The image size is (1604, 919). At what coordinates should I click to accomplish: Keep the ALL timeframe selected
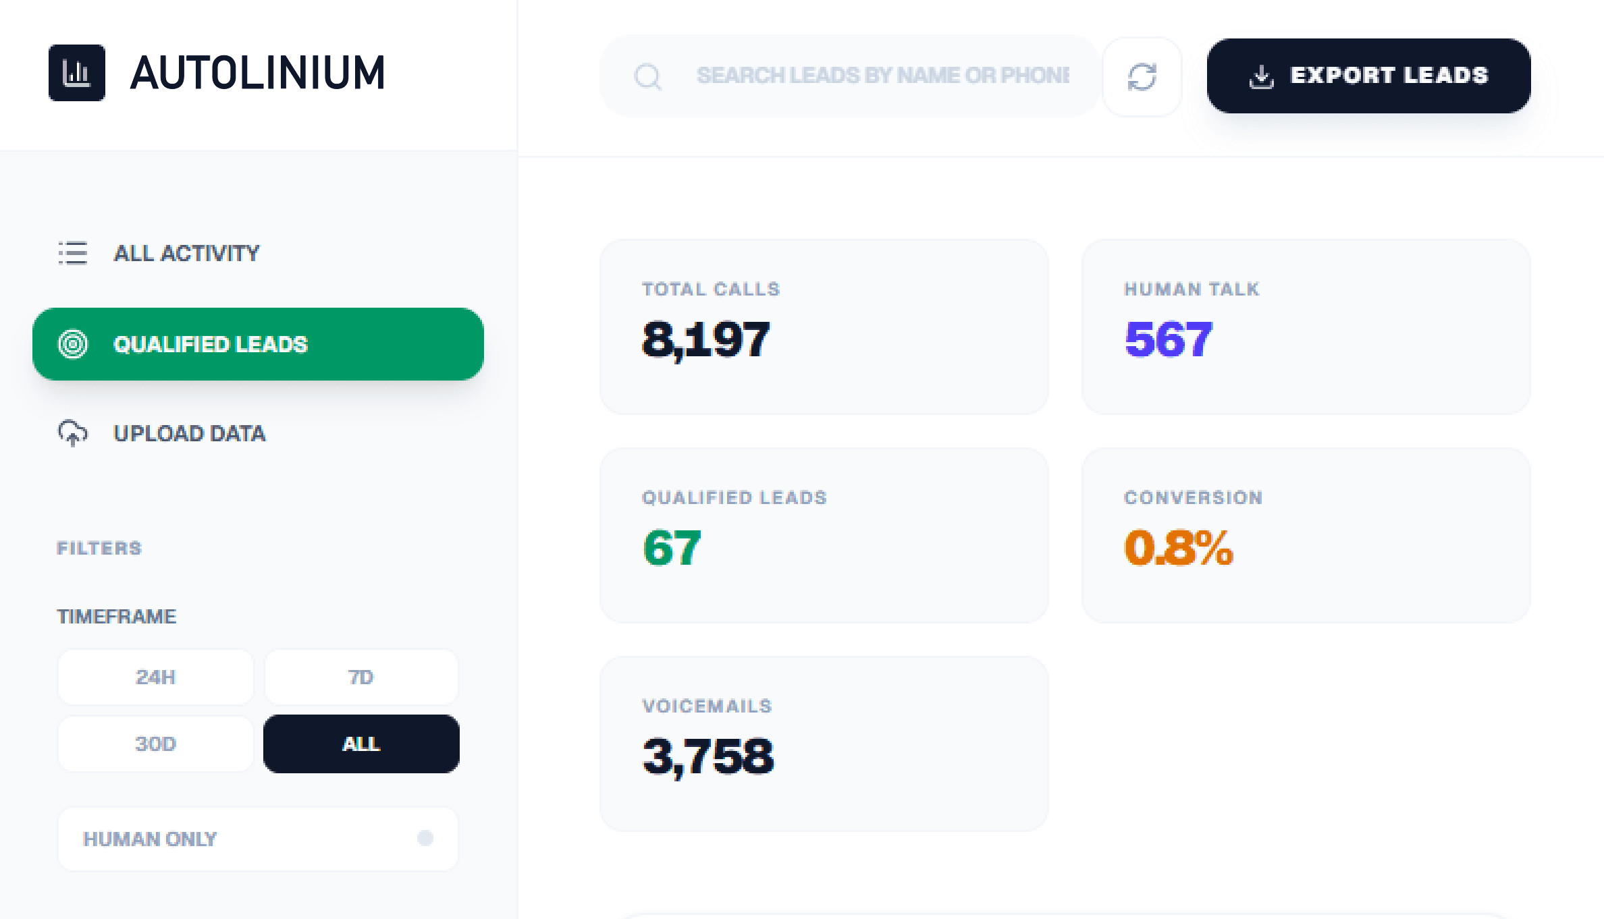[x=360, y=744]
